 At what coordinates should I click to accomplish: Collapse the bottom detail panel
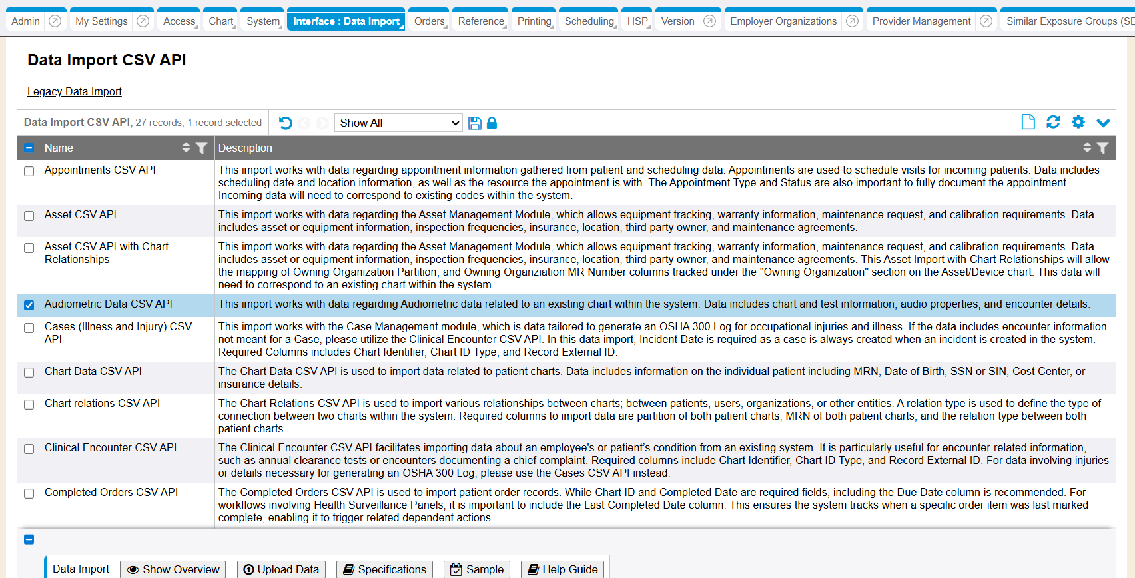[x=29, y=539]
